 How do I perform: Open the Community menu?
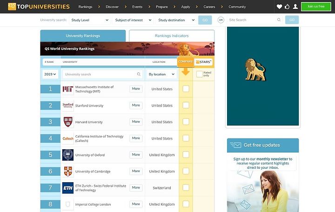[237, 7]
